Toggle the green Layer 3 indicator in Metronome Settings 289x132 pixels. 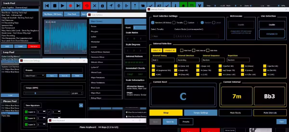pyautogui.click(x=26, y=125)
